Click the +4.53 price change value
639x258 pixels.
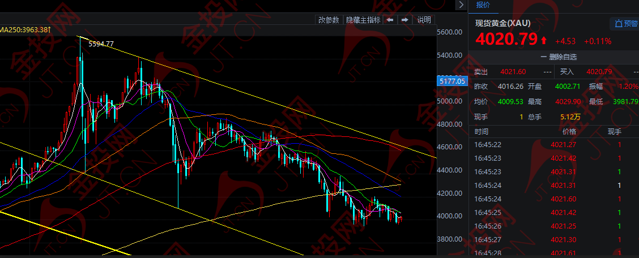566,41
